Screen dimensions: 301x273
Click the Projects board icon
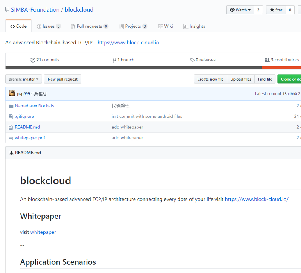(121, 26)
